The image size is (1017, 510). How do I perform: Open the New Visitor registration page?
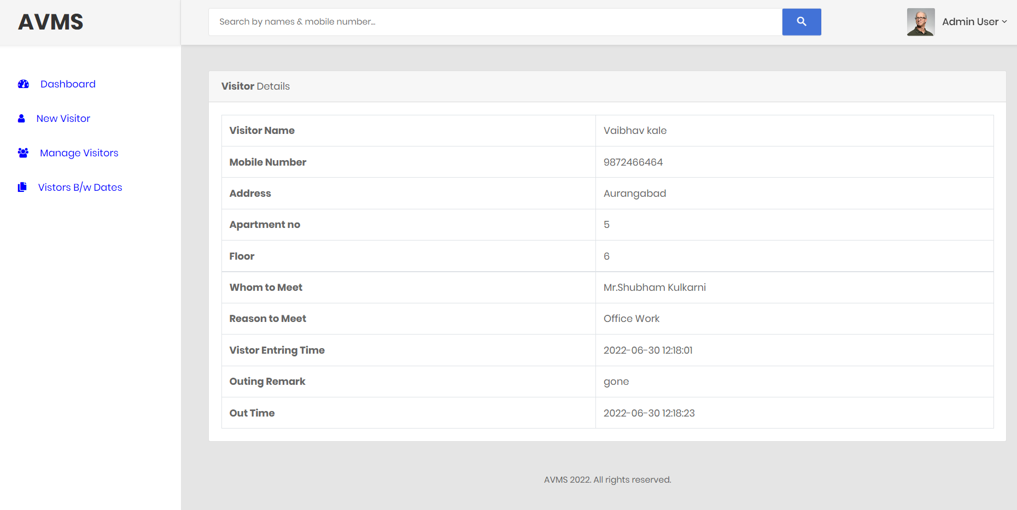[x=63, y=118]
